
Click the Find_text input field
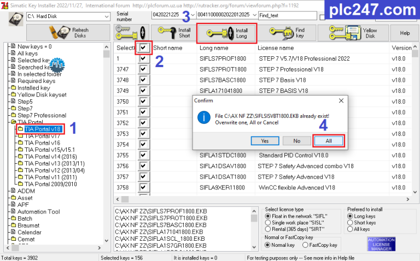pos(288,15)
